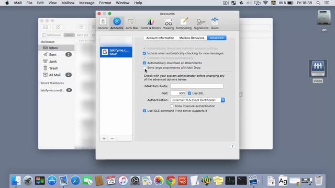Open Font Book from the Dock
This screenshot has height=188, width=335.
(x=283, y=181)
